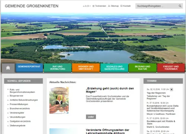
Task: Open the Tag der Regionen event
Action: (x=156, y=93)
